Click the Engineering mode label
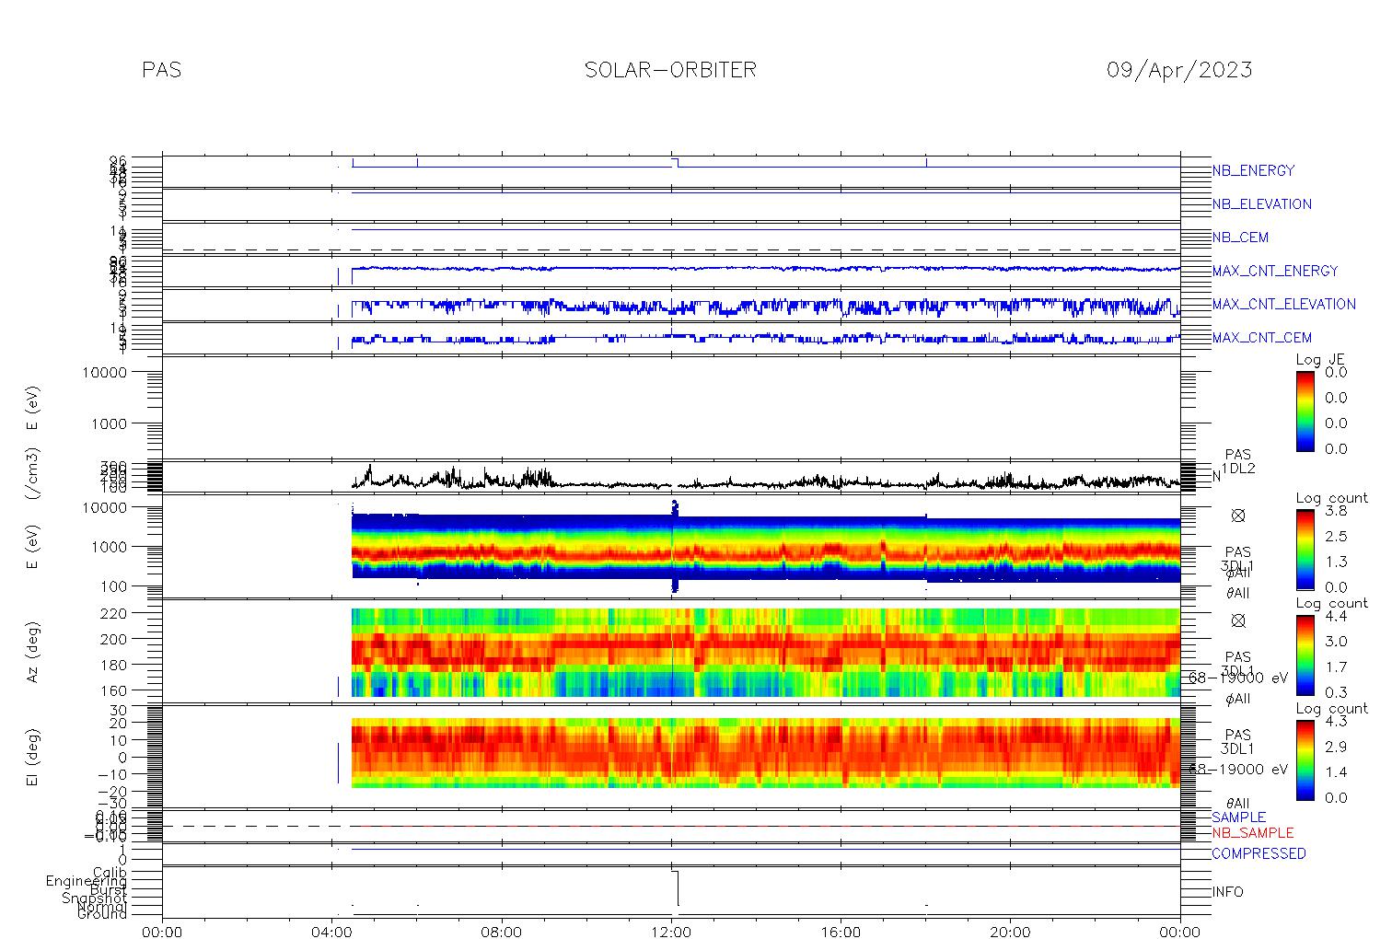 [87, 881]
